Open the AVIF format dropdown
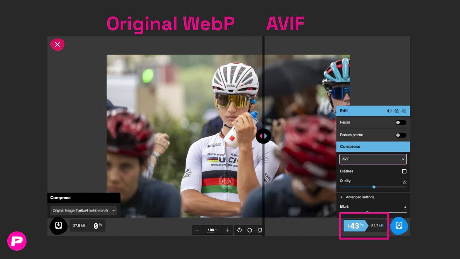The image size is (460, 259). pos(373,159)
